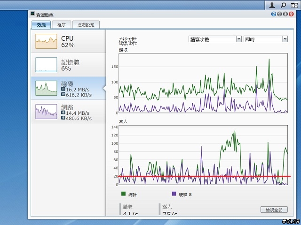Click the Resource Monitor window title icon
This screenshot has height=225, width=301.
tap(32, 14)
